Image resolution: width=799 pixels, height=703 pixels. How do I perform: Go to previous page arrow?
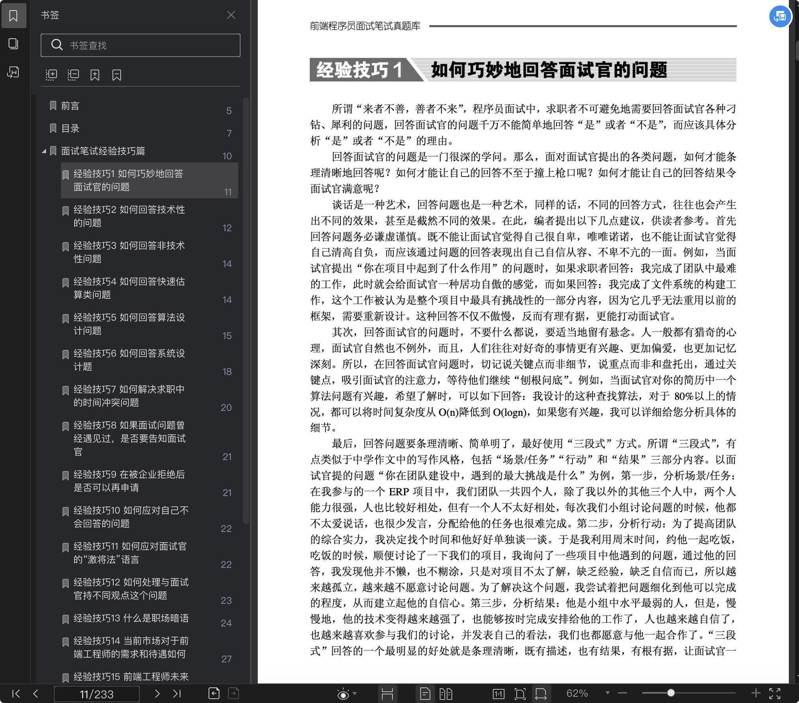click(36, 694)
